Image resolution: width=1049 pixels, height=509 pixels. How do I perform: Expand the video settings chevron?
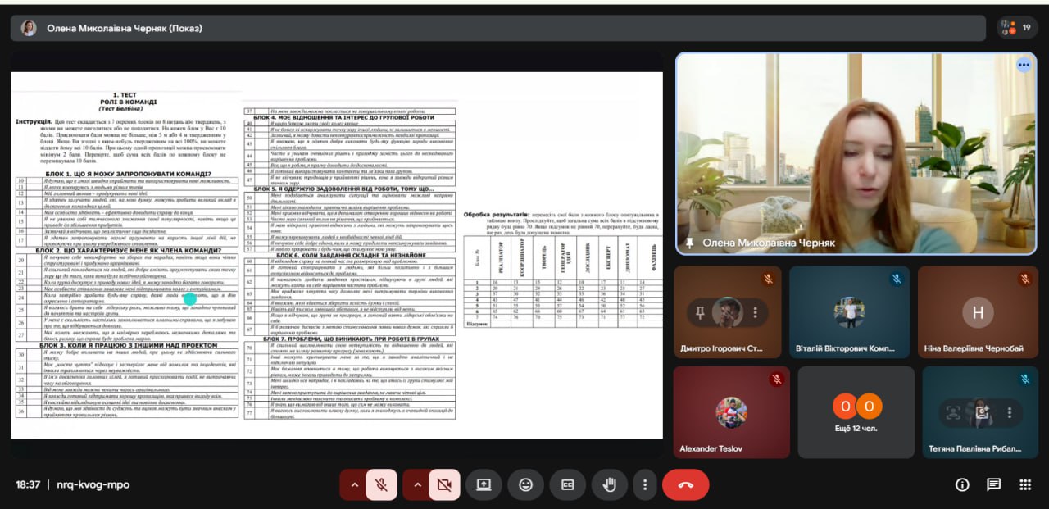(417, 484)
